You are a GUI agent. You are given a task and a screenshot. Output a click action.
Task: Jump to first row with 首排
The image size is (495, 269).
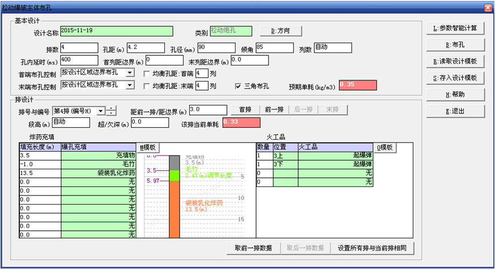click(245, 109)
